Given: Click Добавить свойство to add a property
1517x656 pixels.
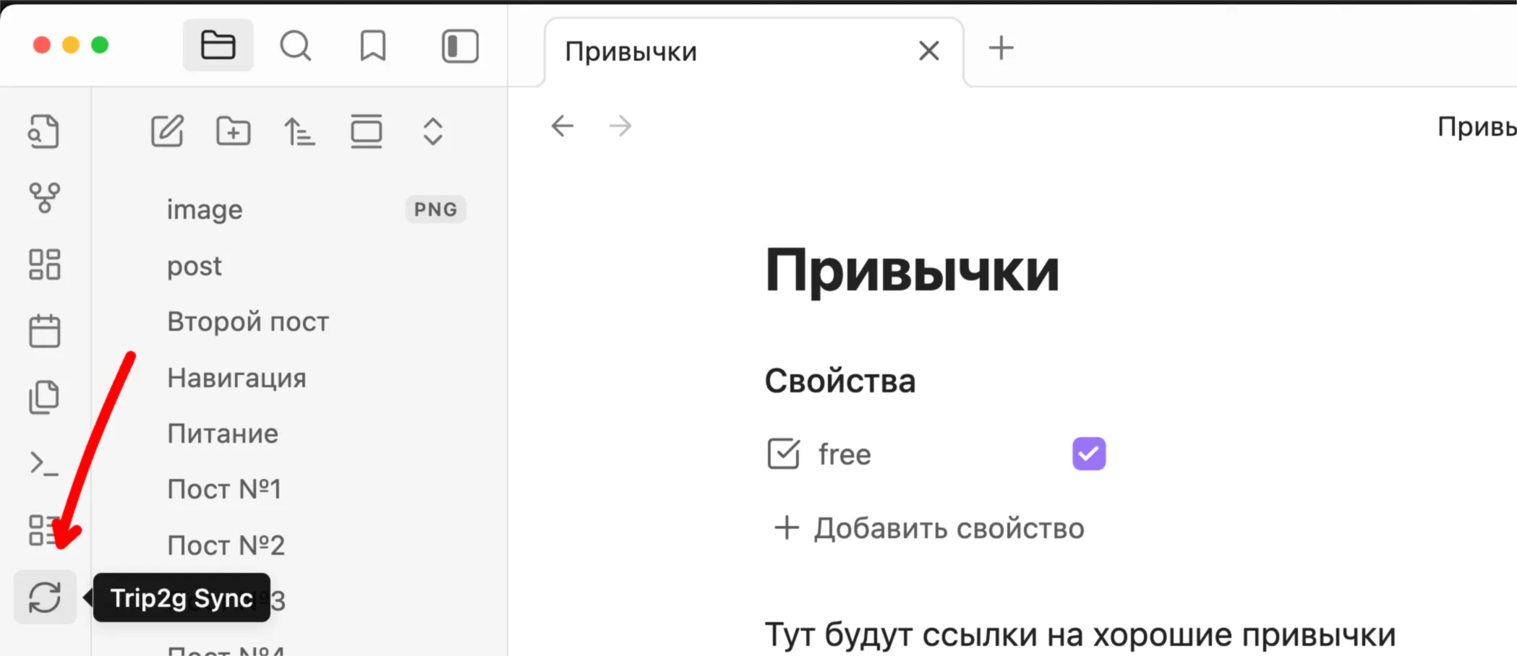Looking at the screenshot, I should click(930, 528).
